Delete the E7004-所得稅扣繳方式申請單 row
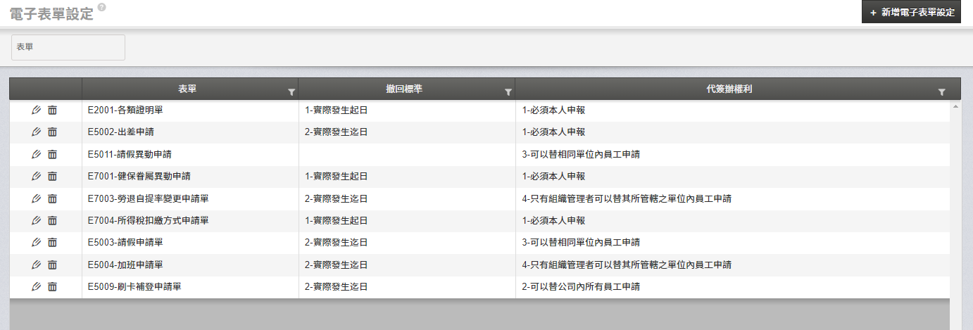 [52, 220]
